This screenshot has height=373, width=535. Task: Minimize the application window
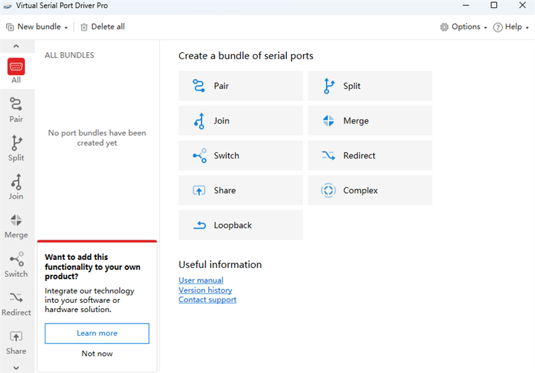[x=465, y=5]
